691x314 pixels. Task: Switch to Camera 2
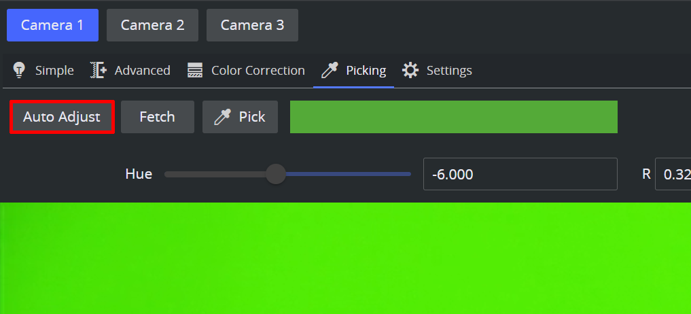(x=152, y=25)
